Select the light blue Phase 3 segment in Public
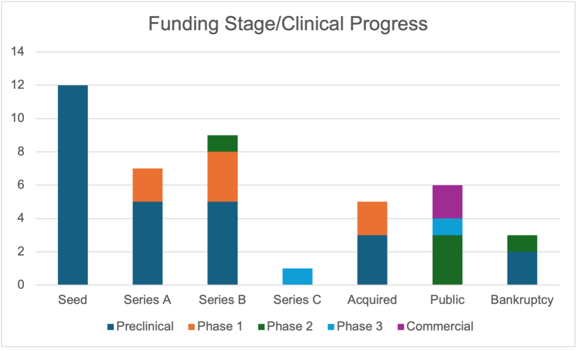Image resolution: width=580 pixels, height=351 pixels. 447,227
